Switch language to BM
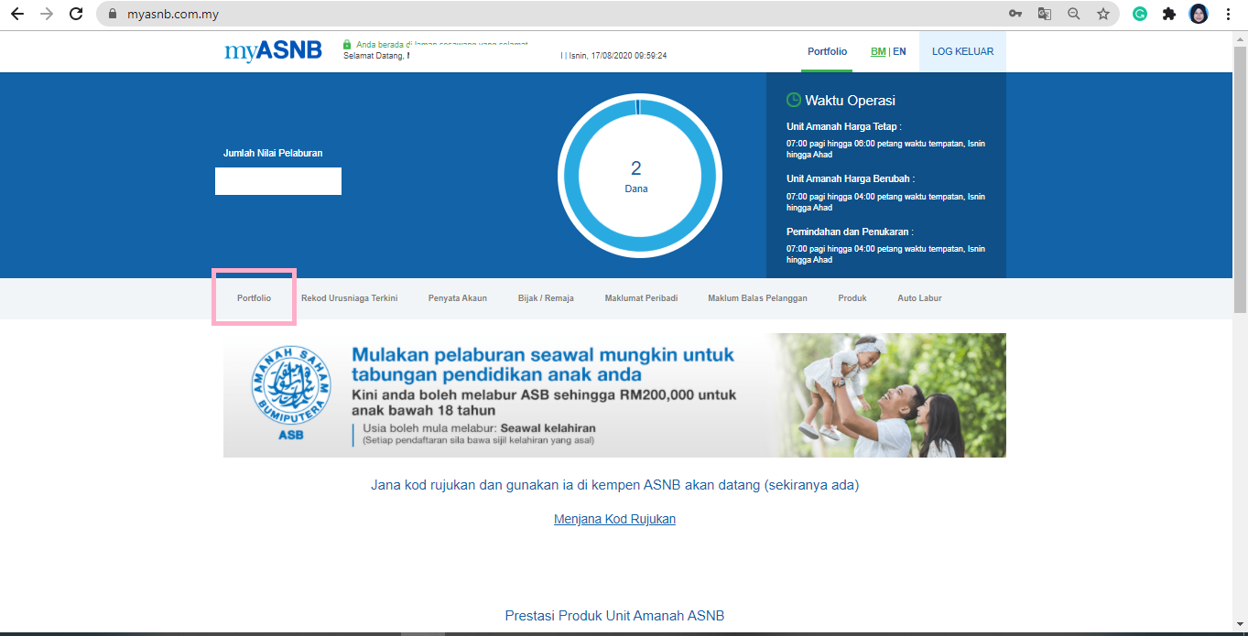1248x636 pixels. [x=878, y=51]
